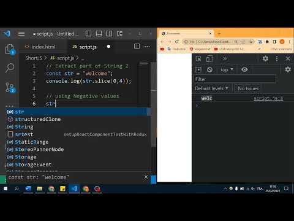Select 'StereoPannerNode' autocomplete suggestion

click(x=78, y=150)
